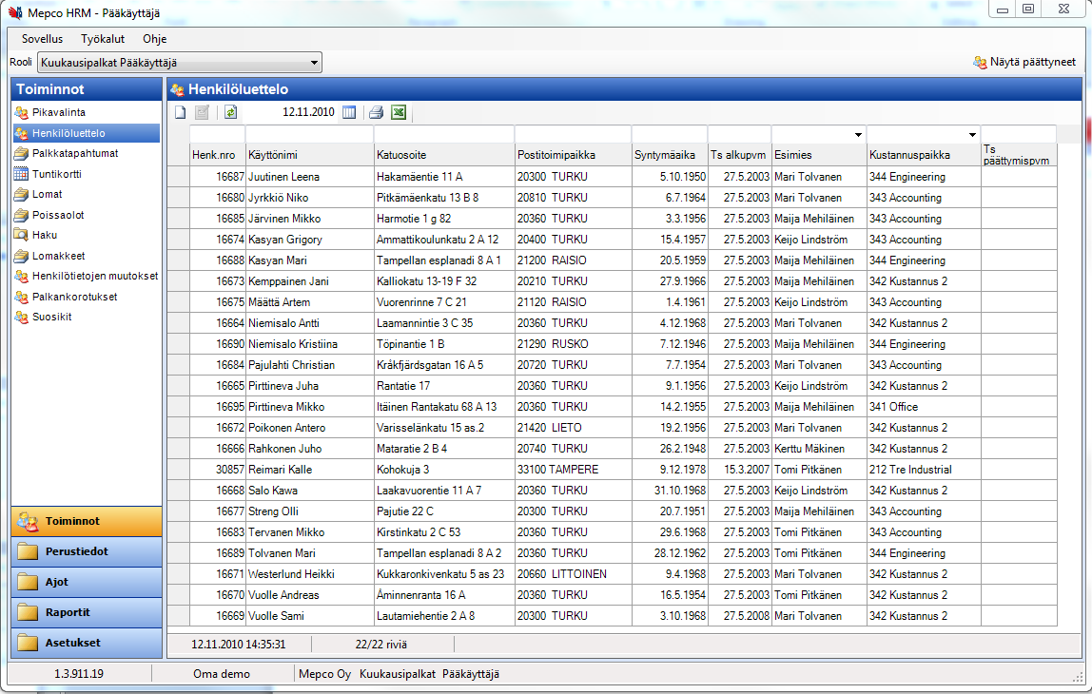Image resolution: width=1092 pixels, height=694 pixels.
Task: Select Henkilöluettelo in the Toiminnot list
Action: (x=87, y=133)
